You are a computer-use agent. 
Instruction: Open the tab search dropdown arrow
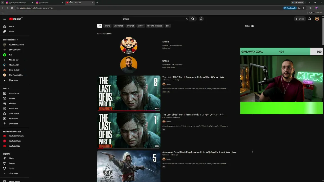(3, 3)
